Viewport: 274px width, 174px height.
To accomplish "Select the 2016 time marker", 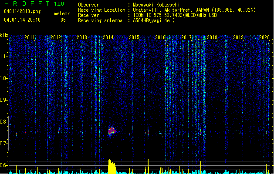I will point(160,37).
